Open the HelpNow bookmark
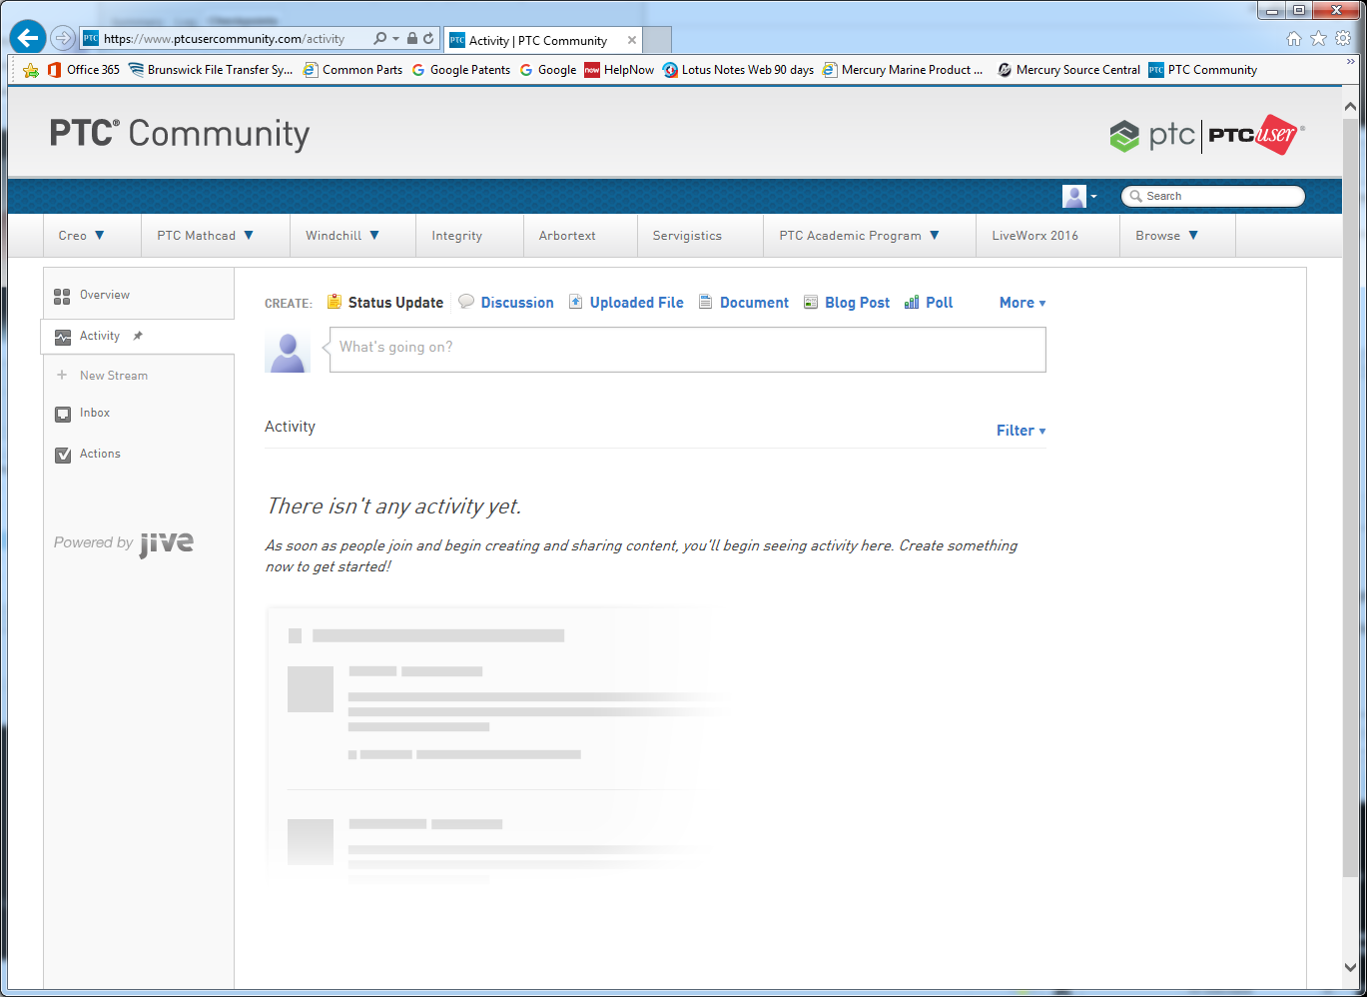This screenshot has height=997, width=1367. (619, 70)
